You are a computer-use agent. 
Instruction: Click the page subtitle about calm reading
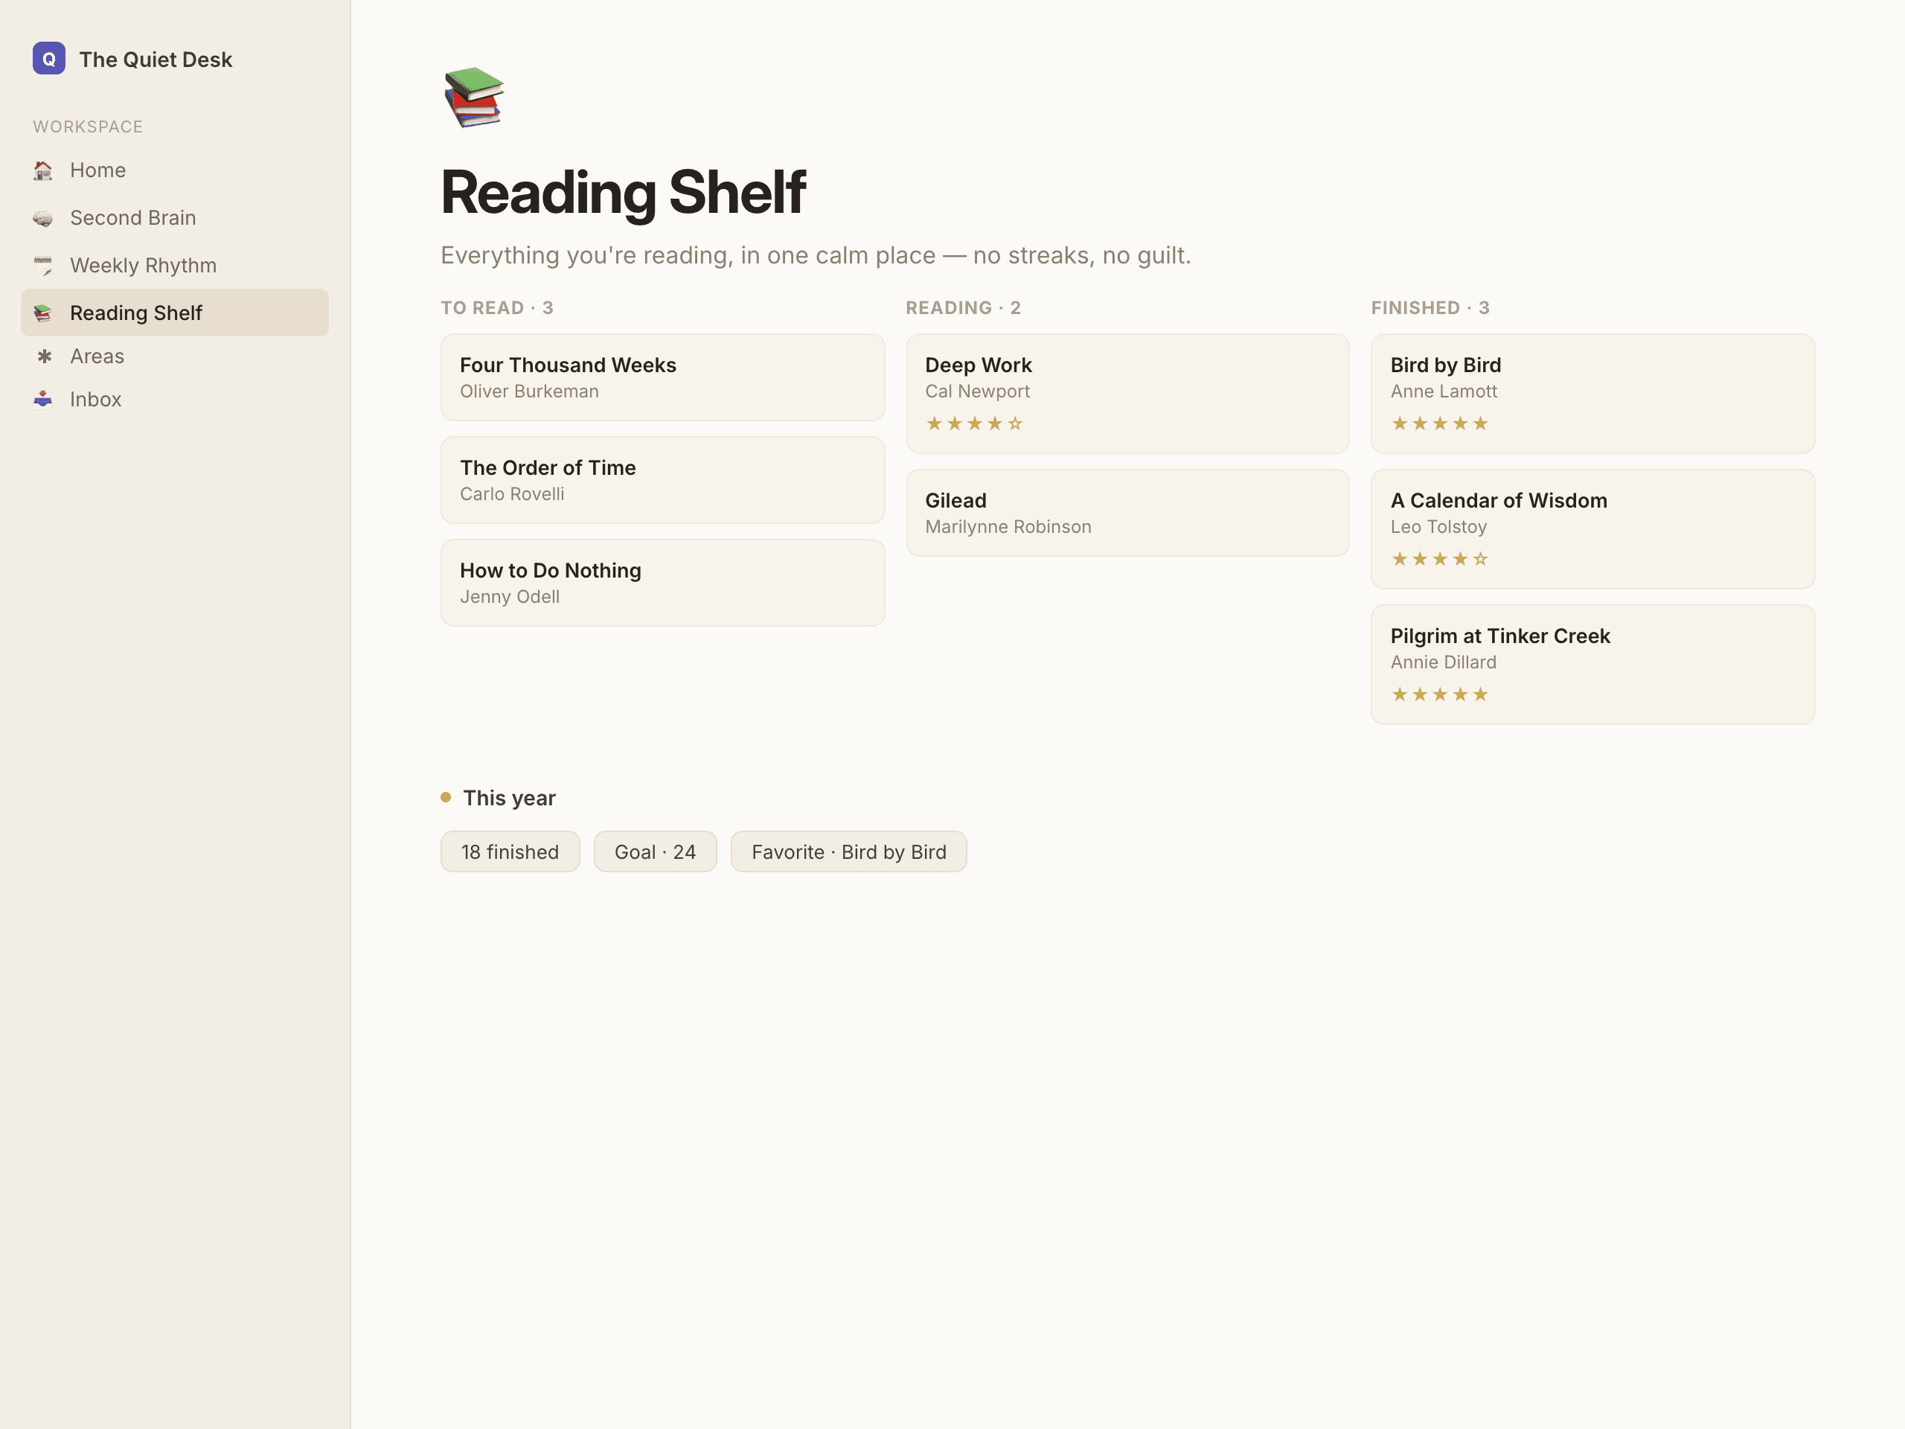click(x=816, y=255)
